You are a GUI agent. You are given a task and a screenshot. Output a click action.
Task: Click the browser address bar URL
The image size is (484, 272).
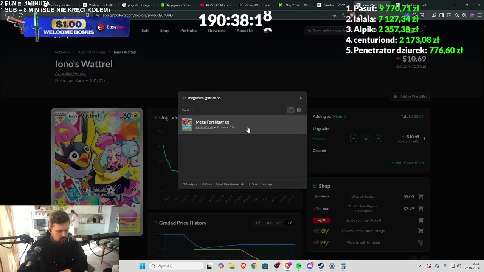click(138, 15)
